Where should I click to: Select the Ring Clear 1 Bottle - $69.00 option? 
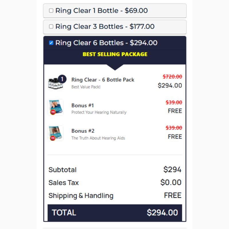coord(115,11)
